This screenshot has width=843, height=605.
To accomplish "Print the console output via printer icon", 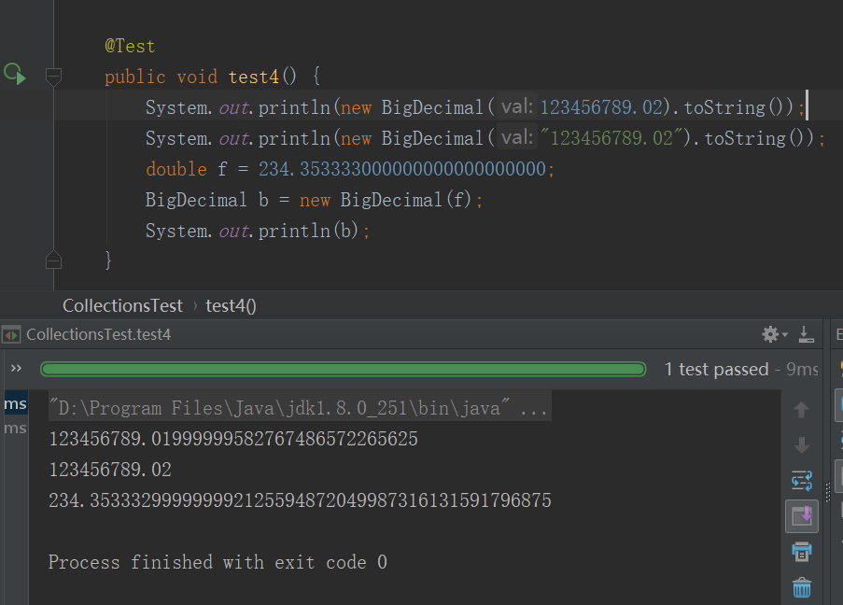I will [x=802, y=552].
